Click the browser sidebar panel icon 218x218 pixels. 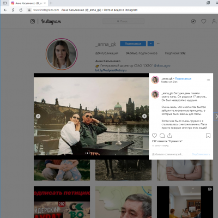tap(5, 3)
